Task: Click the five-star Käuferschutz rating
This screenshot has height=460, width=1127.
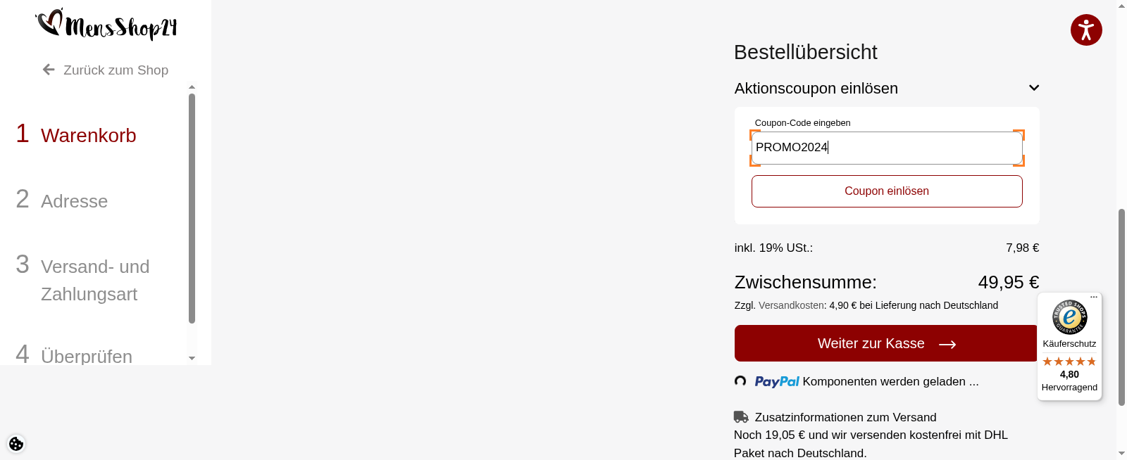Action: tap(1069, 361)
